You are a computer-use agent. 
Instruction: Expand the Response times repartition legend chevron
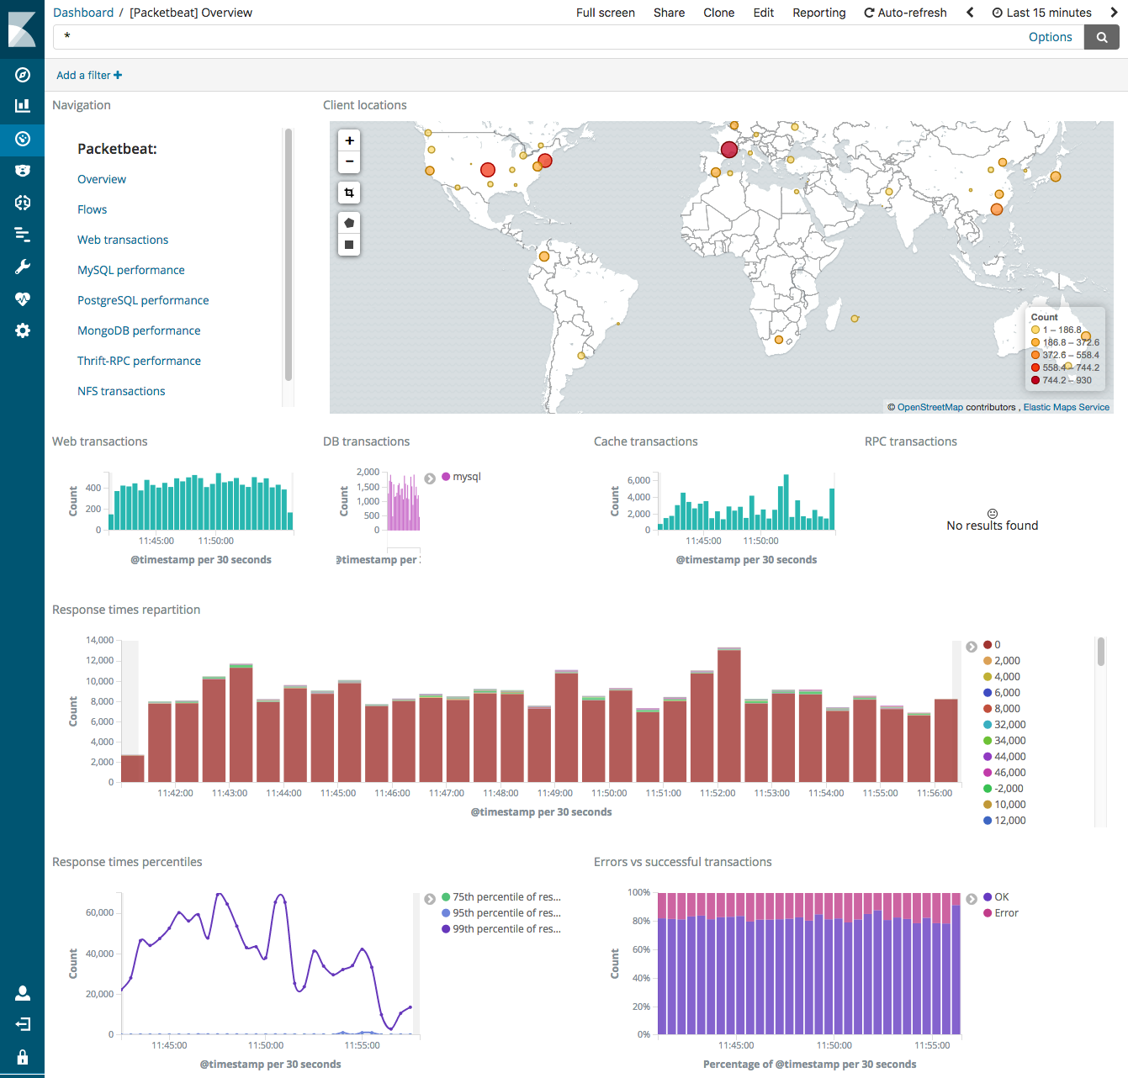click(x=972, y=646)
